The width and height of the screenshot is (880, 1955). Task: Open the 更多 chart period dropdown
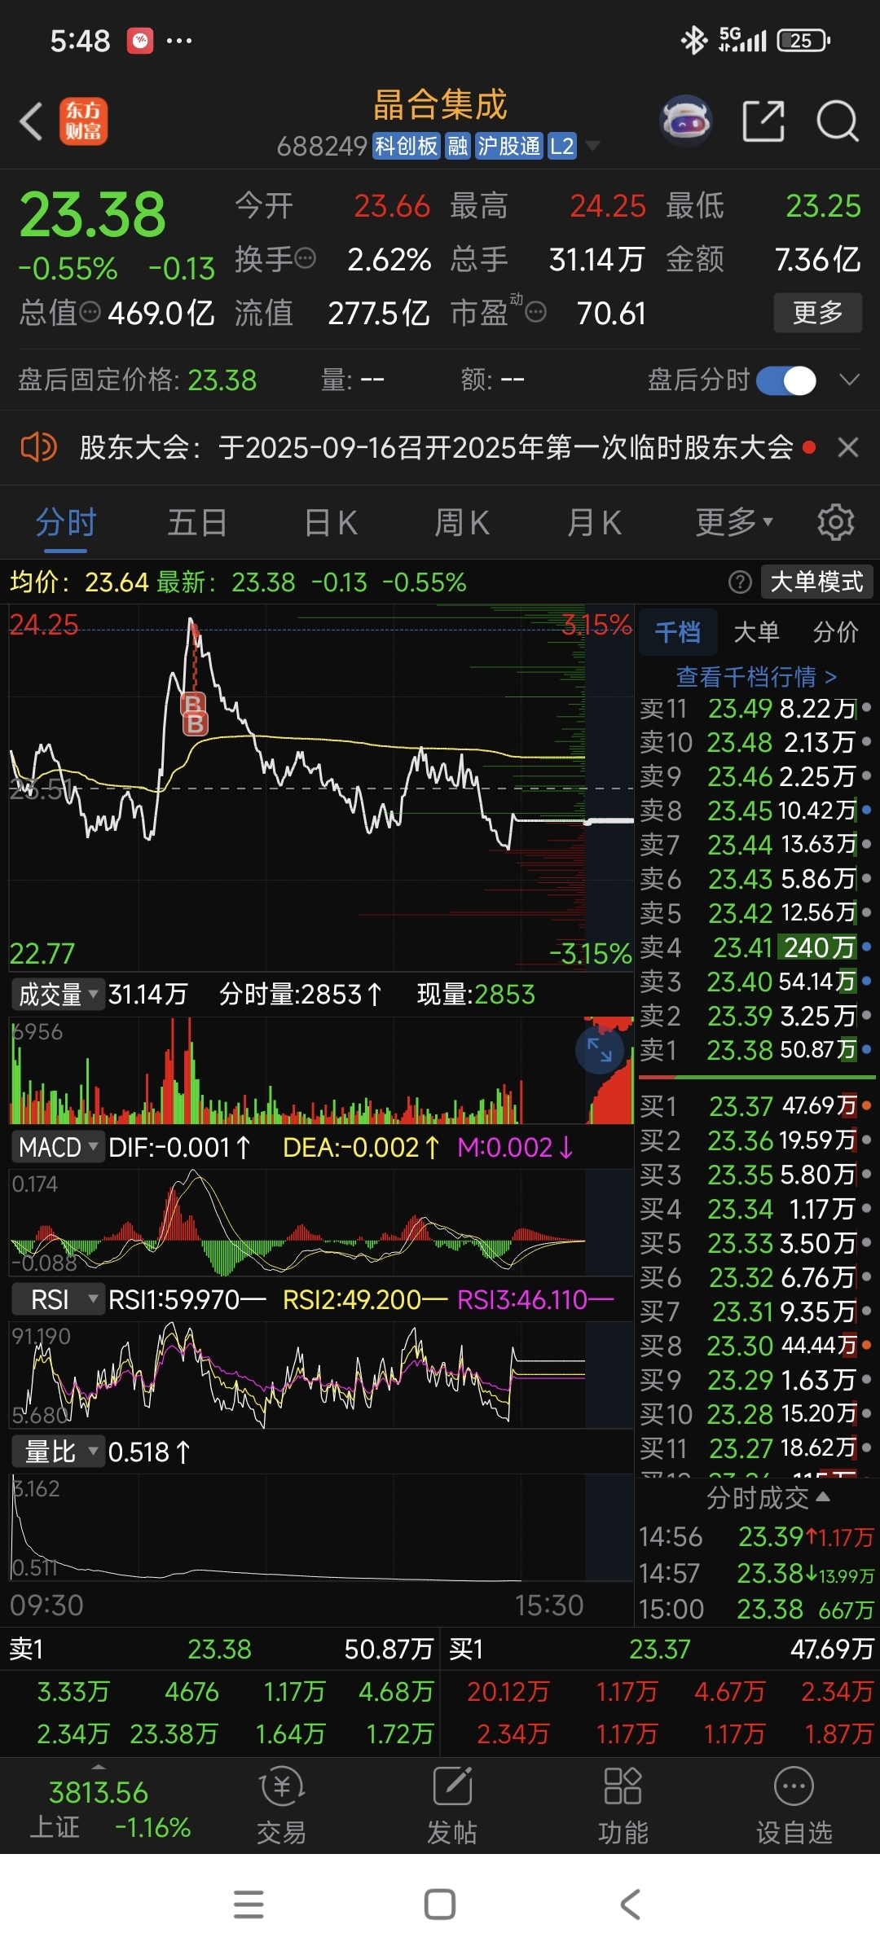pos(734,522)
